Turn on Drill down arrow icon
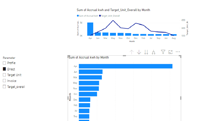This screenshot has height=121, width=200. tap(139, 52)
